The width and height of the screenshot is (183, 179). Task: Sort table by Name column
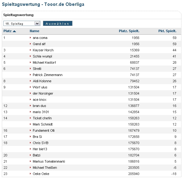coord(35,31)
